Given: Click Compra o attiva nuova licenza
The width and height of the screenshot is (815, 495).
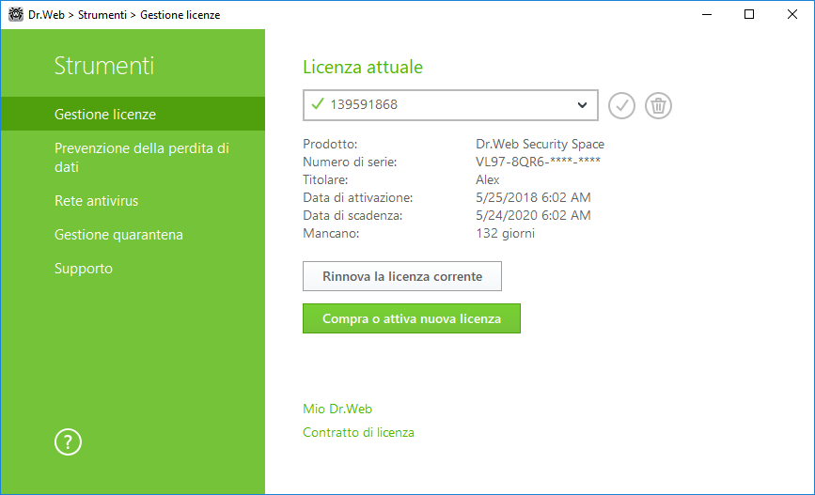Looking at the screenshot, I should coord(412,318).
